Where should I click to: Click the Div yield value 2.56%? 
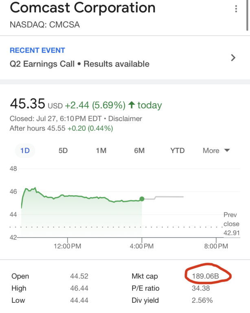[x=202, y=300]
